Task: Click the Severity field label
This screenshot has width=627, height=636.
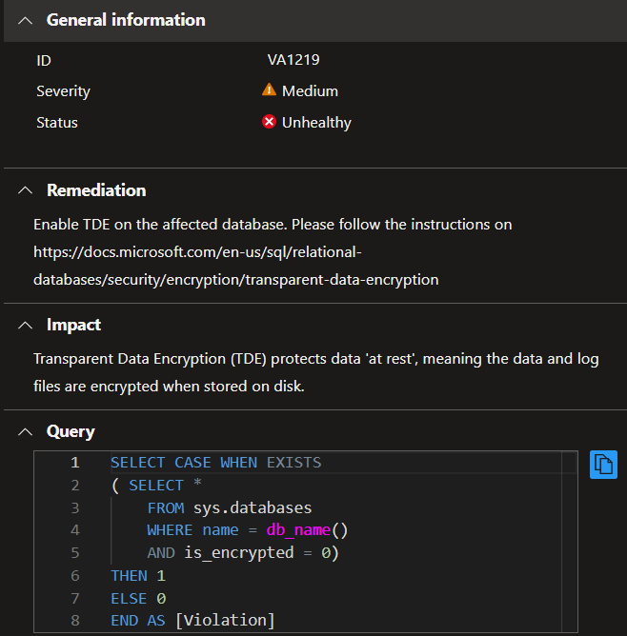Action: tap(63, 91)
